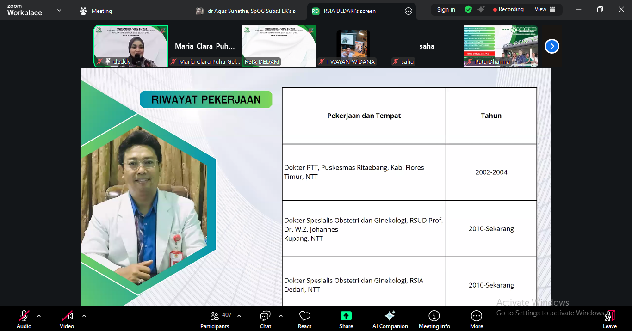This screenshot has height=331, width=632.
Task: Leave the meeting
Action: pyautogui.click(x=609, y=319)
